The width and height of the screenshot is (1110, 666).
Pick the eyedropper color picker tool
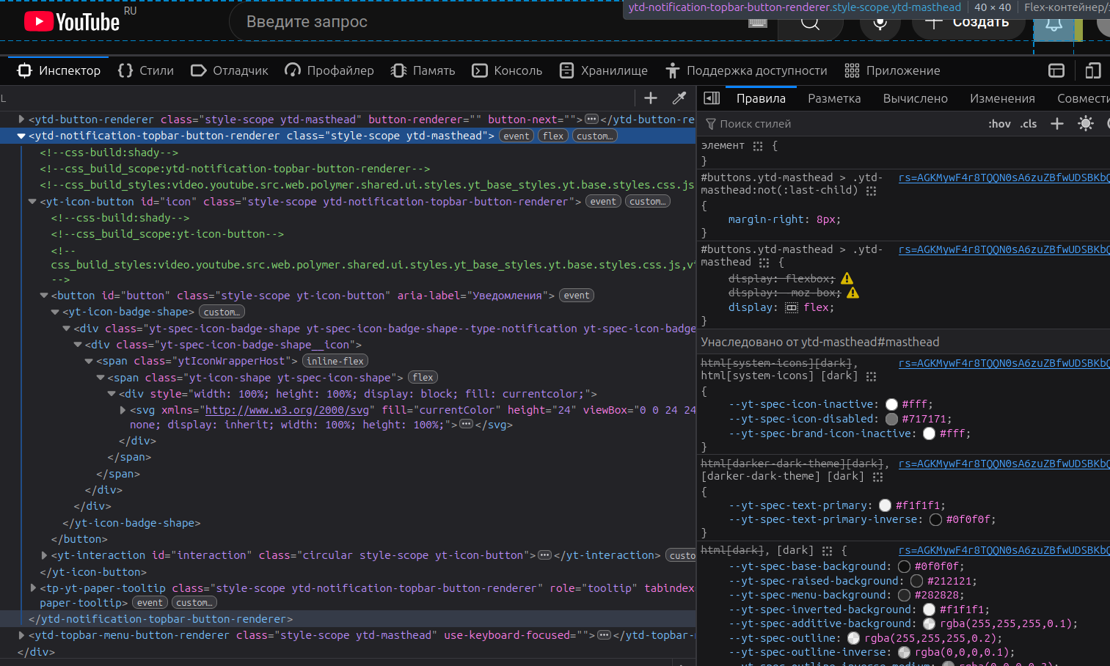click(679, 98)
